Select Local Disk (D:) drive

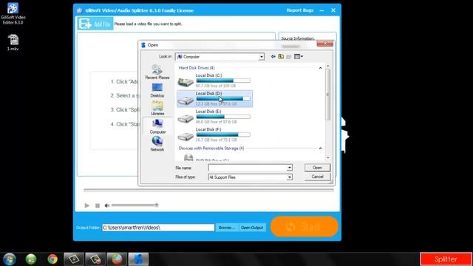[214, 98]
